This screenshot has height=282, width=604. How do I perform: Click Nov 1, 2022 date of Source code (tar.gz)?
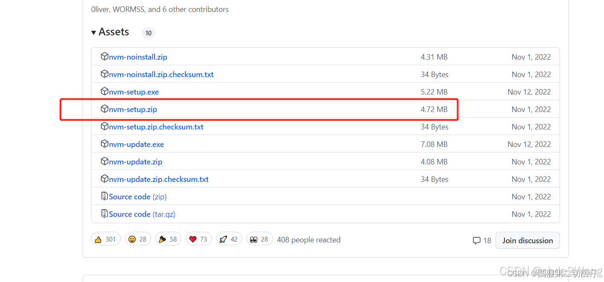click(531, 214)
